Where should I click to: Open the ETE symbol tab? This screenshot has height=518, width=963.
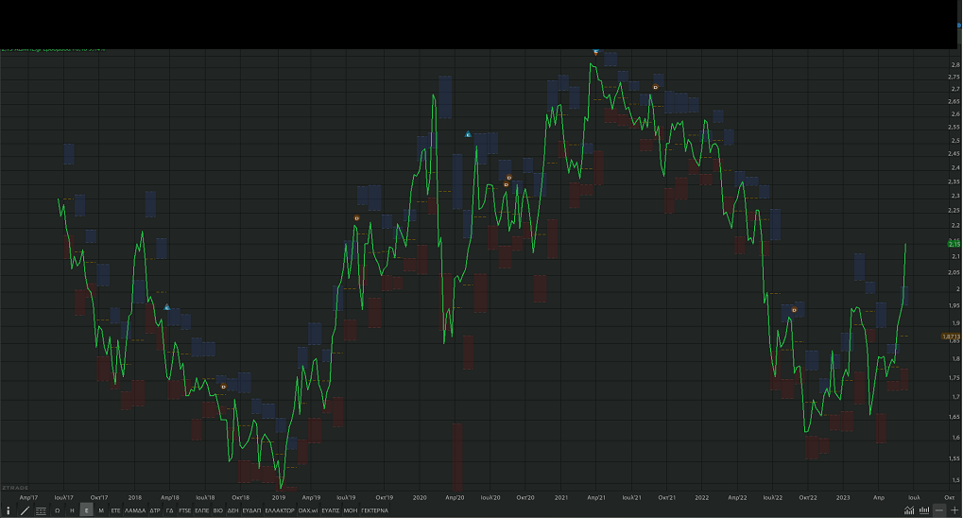[x=115, y=510]
